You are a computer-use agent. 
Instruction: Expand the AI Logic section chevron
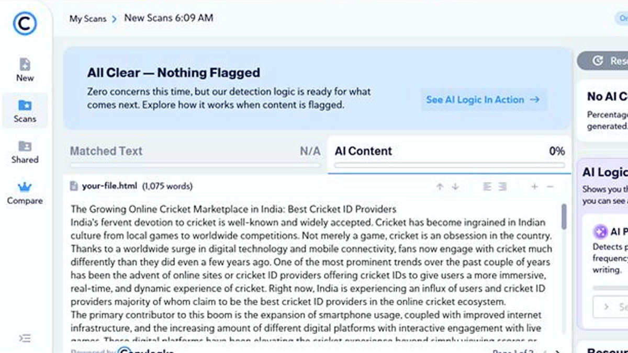[x=607, y=307]
